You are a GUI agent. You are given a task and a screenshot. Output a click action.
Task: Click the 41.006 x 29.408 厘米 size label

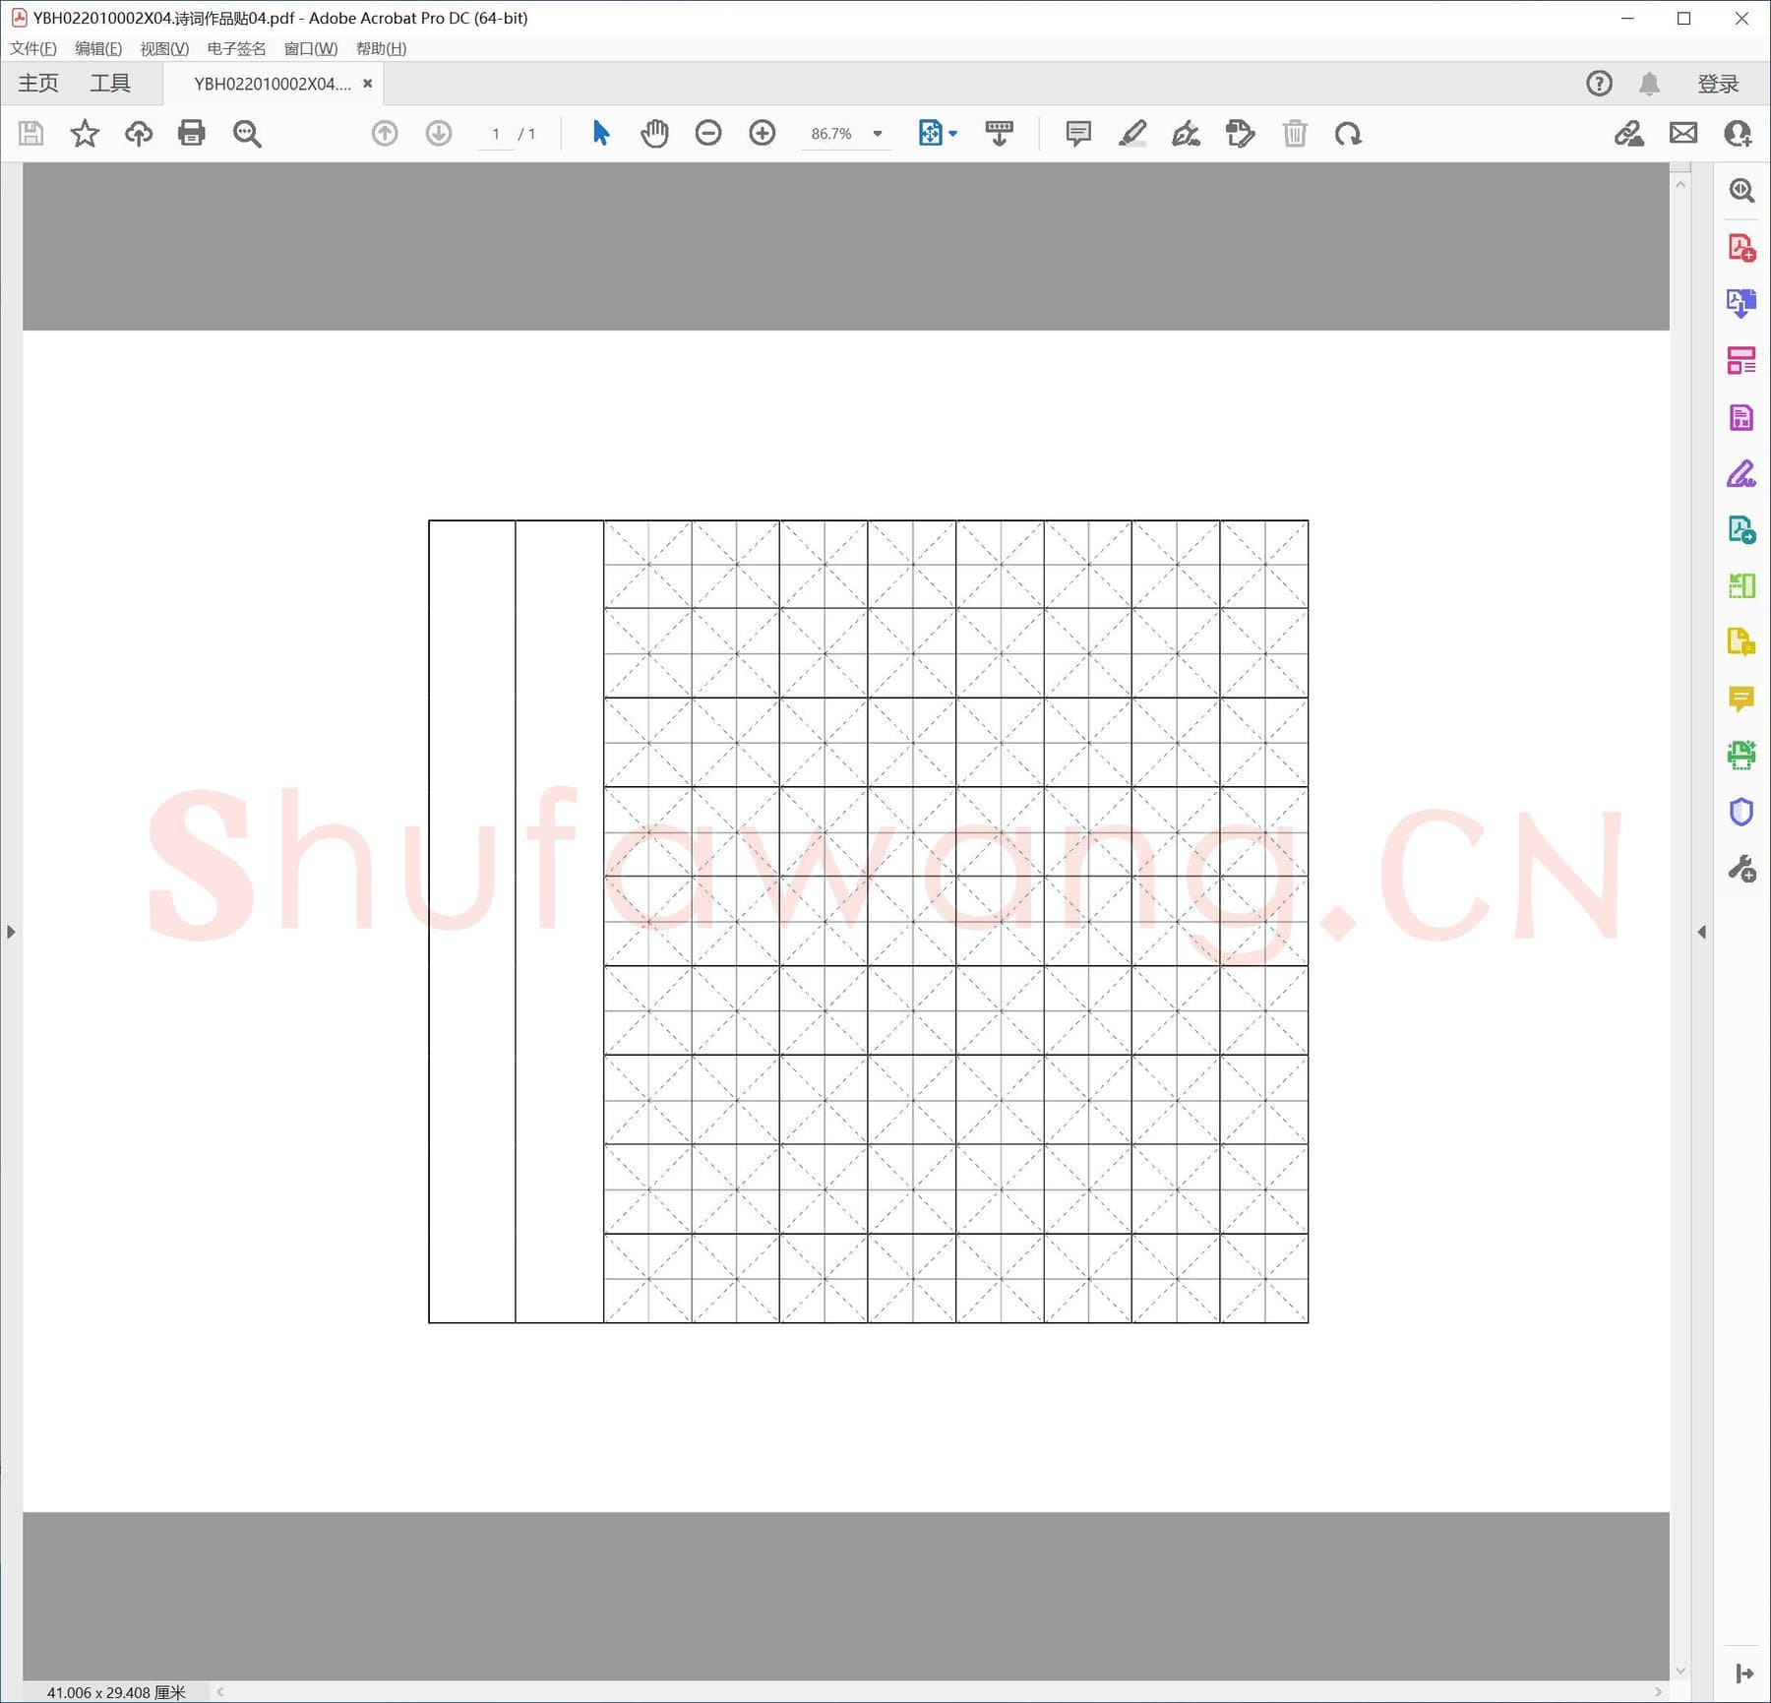[x=116, y=1692]
